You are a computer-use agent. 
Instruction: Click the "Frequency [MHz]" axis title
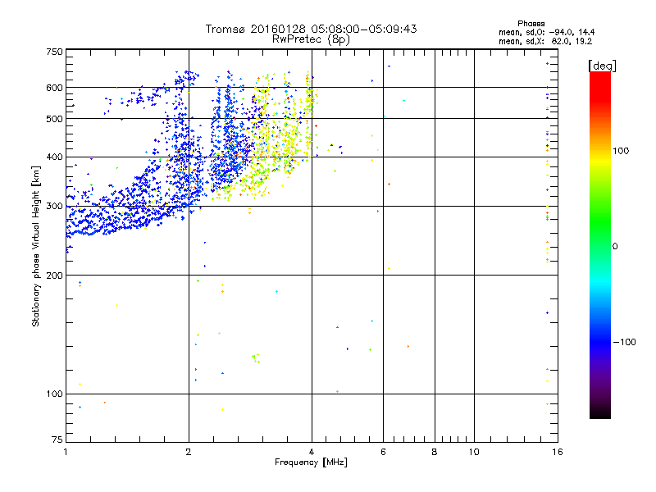tap(311, 462)
